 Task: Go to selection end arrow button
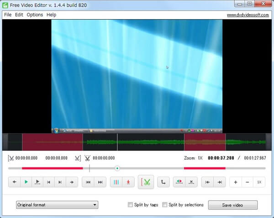pyautogui.click(x=220, y=182)
